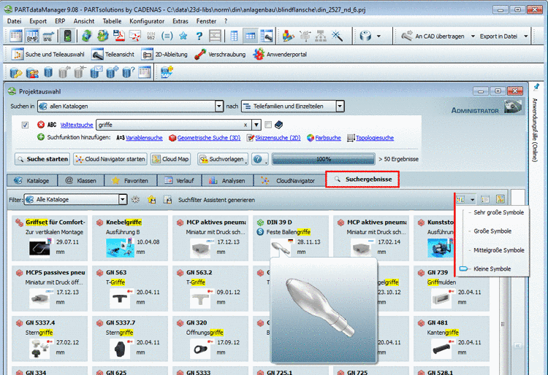The width and height of the screenshot is (548, 375).
Task: Click the magic wand toolbar icon
Action: point(338,36)
